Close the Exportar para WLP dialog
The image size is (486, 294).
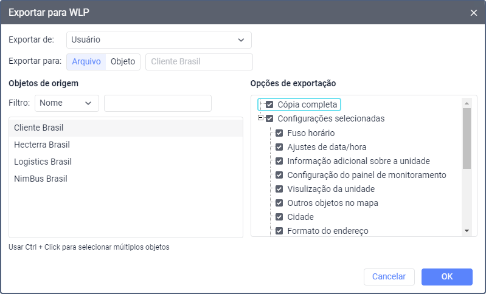[473, 13]
